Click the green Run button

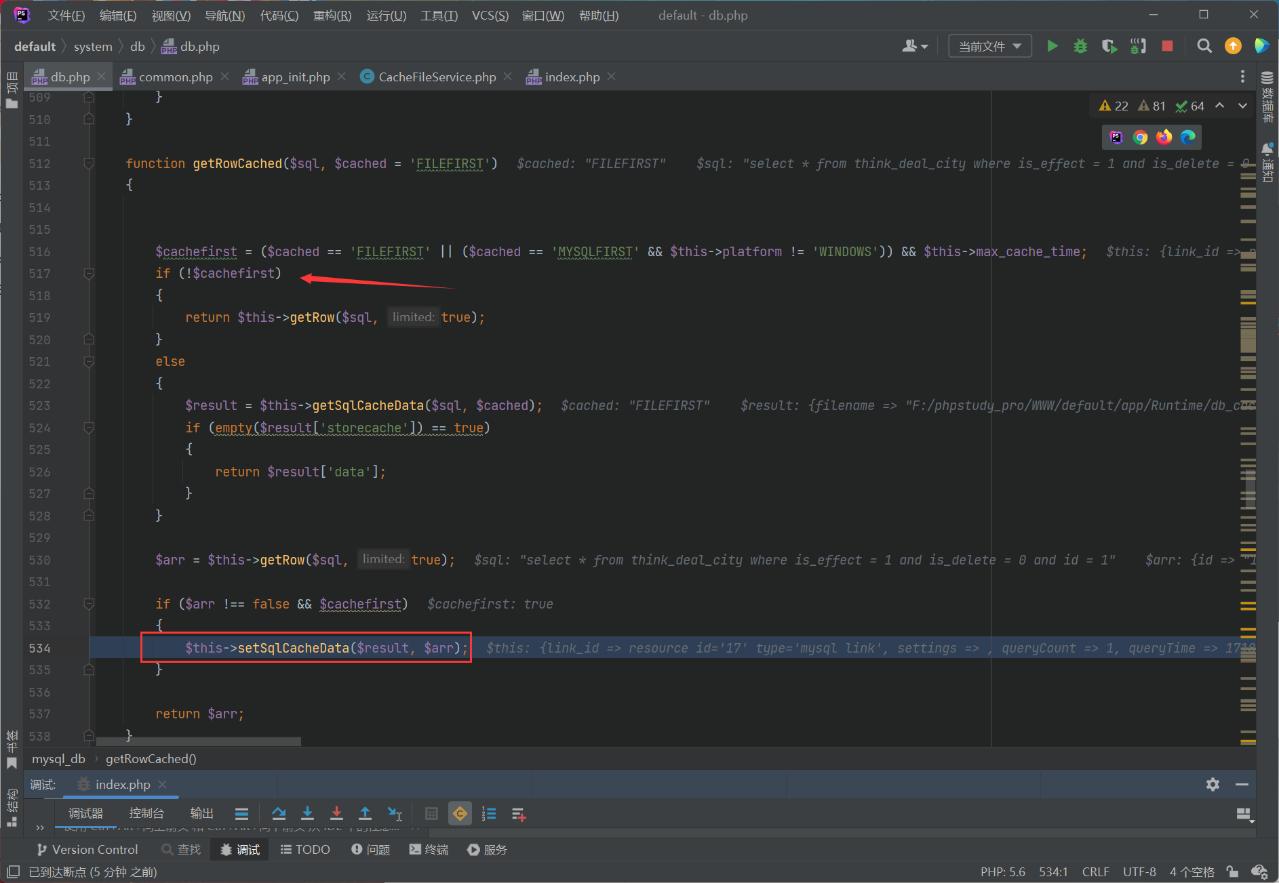tap(1052, 46)
